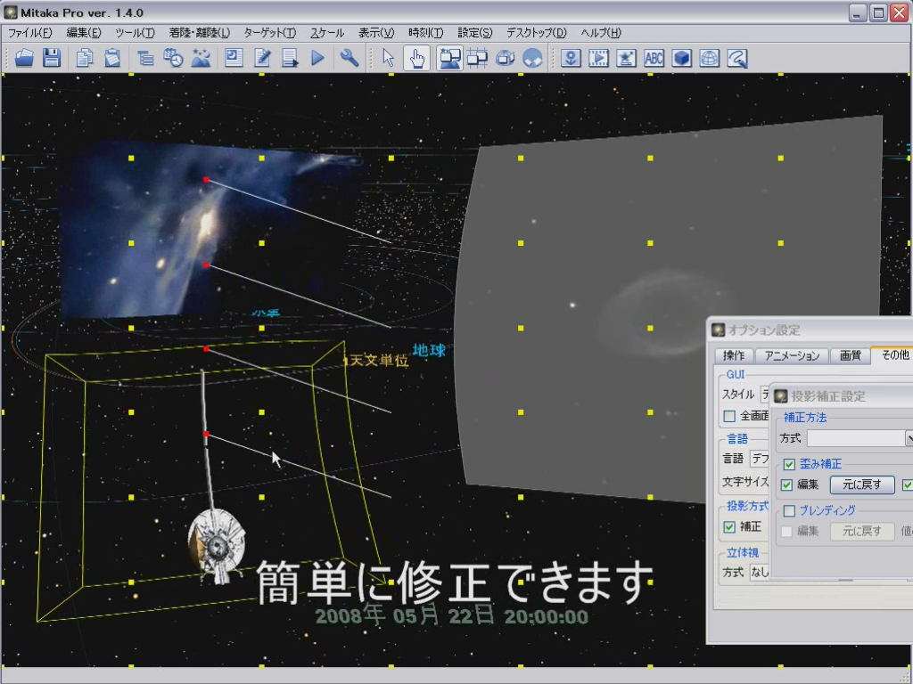
Task: Open the 着陸・離陸(L) menu
Action: [x=200, y=33]
